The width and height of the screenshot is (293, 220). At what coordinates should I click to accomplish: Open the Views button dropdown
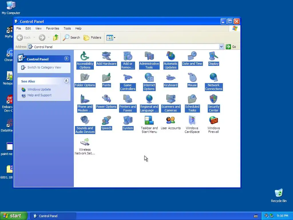114,38
